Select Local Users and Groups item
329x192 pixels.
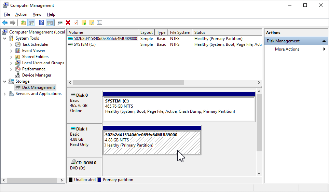pos(43,63)
